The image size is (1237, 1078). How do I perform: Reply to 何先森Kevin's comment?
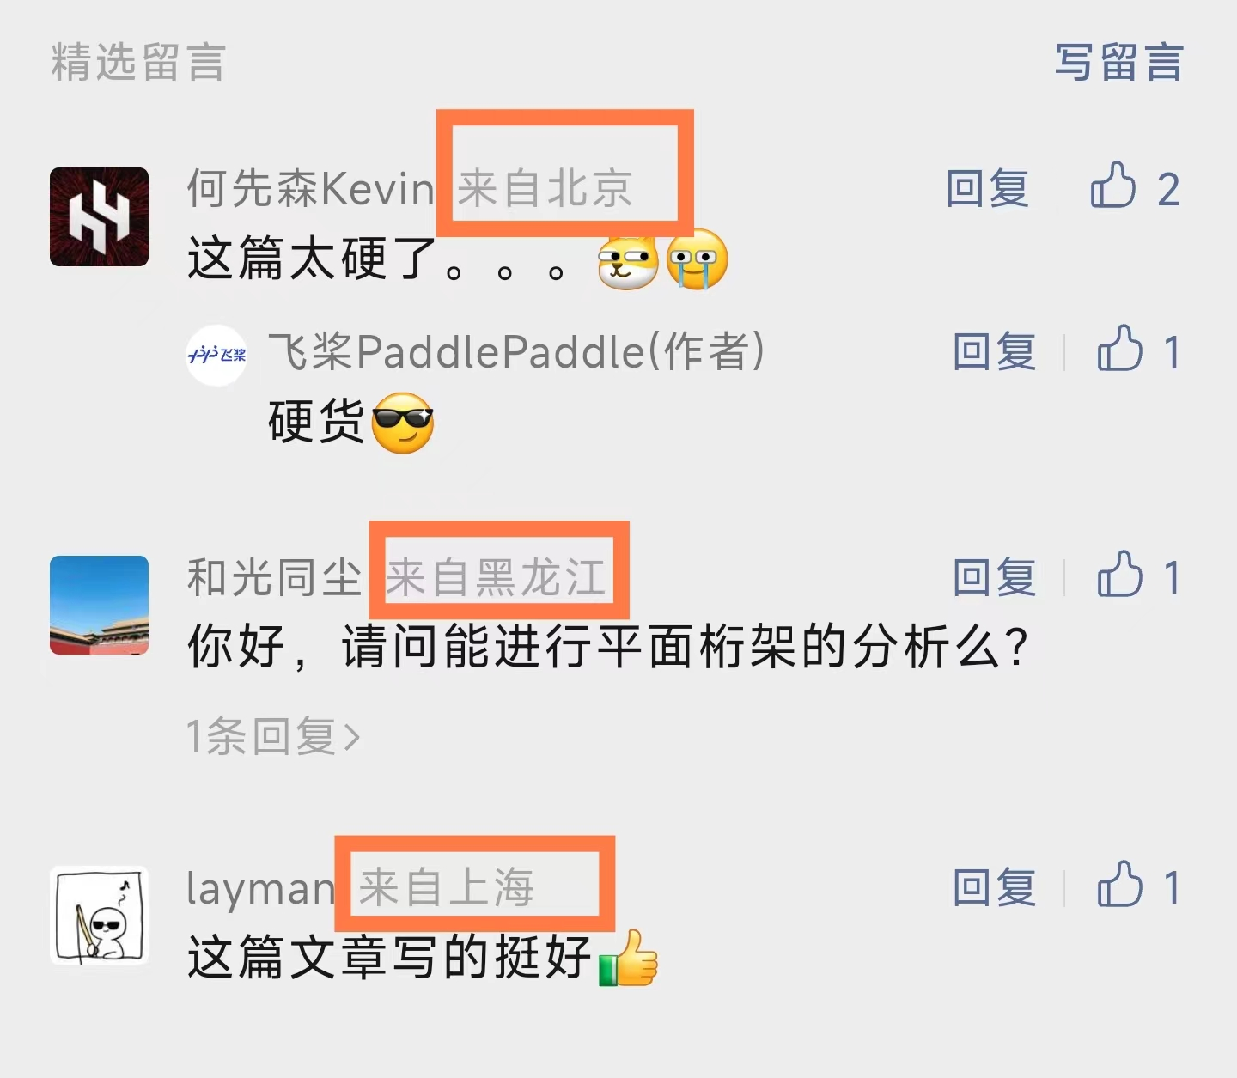pyautogui.click(x=988, y=188)
